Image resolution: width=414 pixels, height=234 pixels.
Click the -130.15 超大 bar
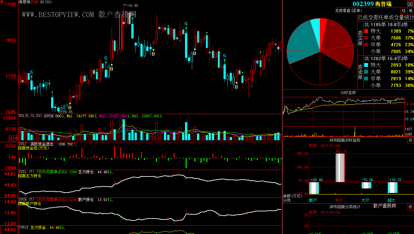point(393,187)
